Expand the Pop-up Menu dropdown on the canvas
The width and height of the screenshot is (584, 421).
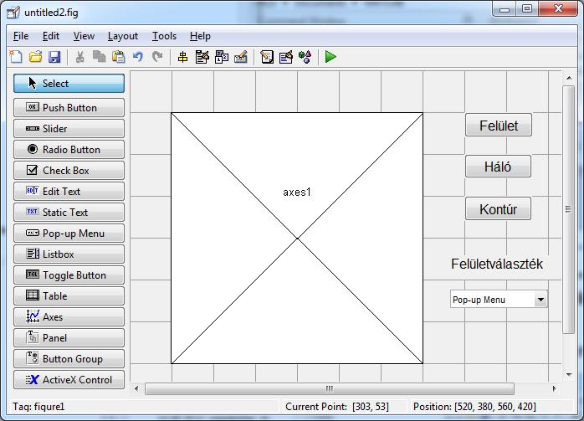tap(540, 299)
